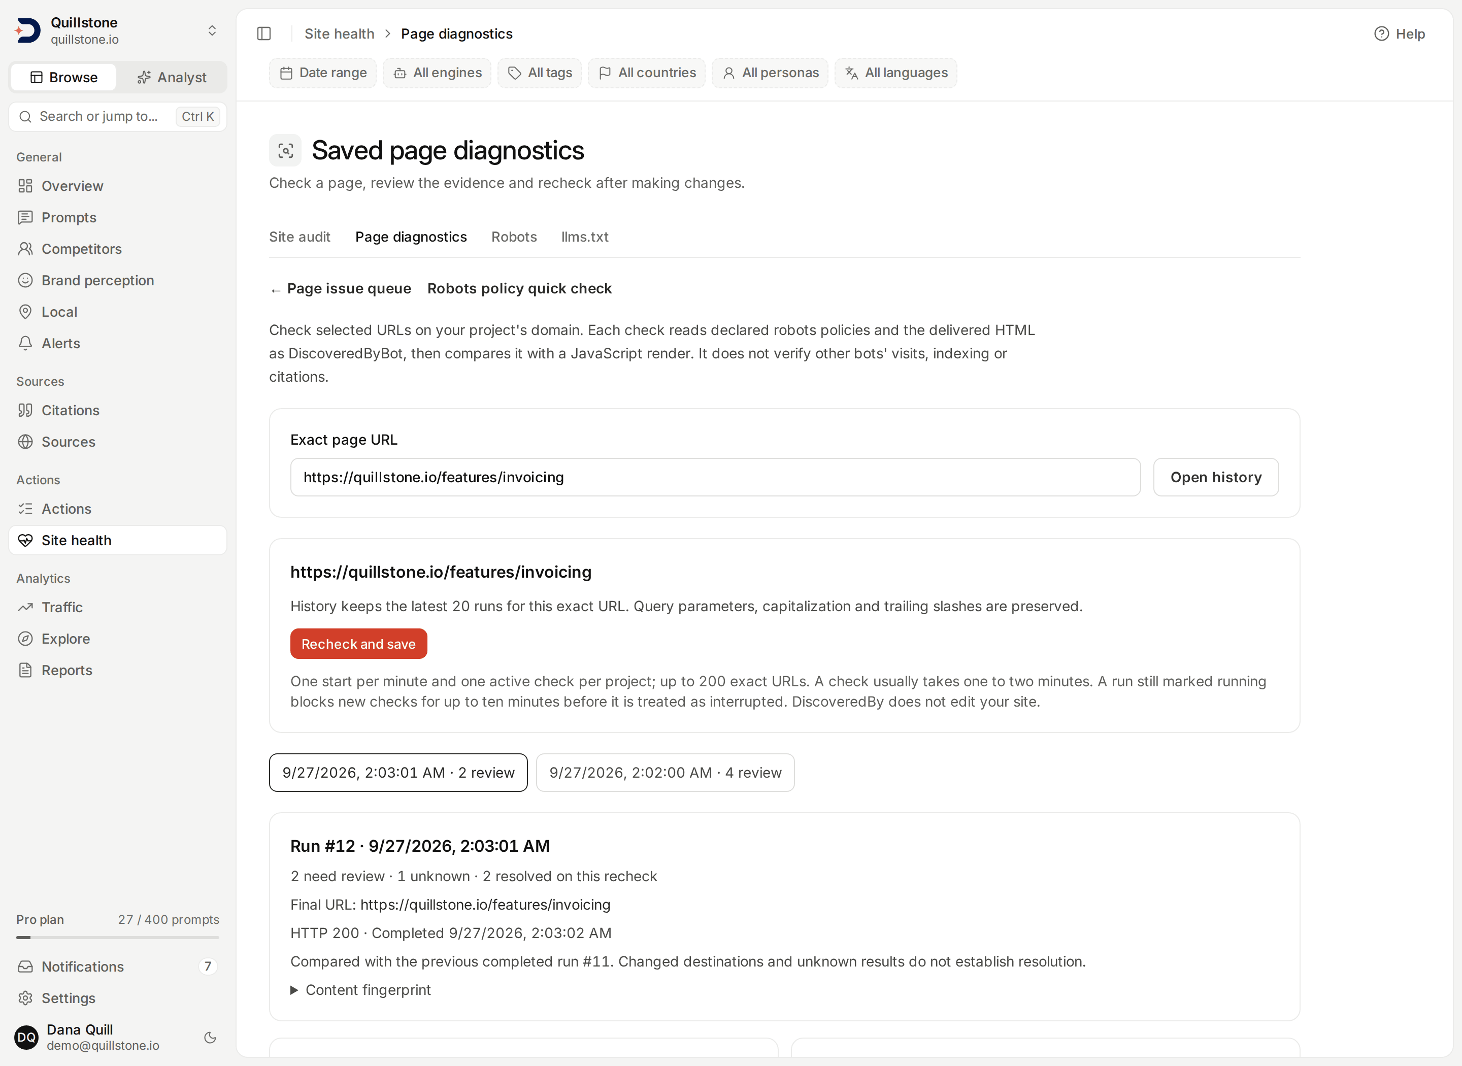The height and width of the screenshot is (1066, 1462).
Task: Select the 2:02:00 AM 4 review run
Action: 665,773
